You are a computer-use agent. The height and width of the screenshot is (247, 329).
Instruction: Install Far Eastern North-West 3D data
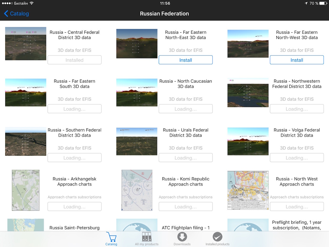(x=297, y=60)
